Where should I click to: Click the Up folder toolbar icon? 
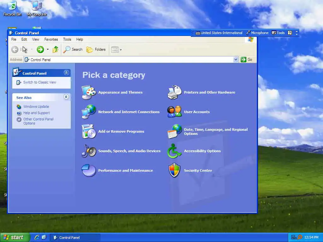pos(56,49)
